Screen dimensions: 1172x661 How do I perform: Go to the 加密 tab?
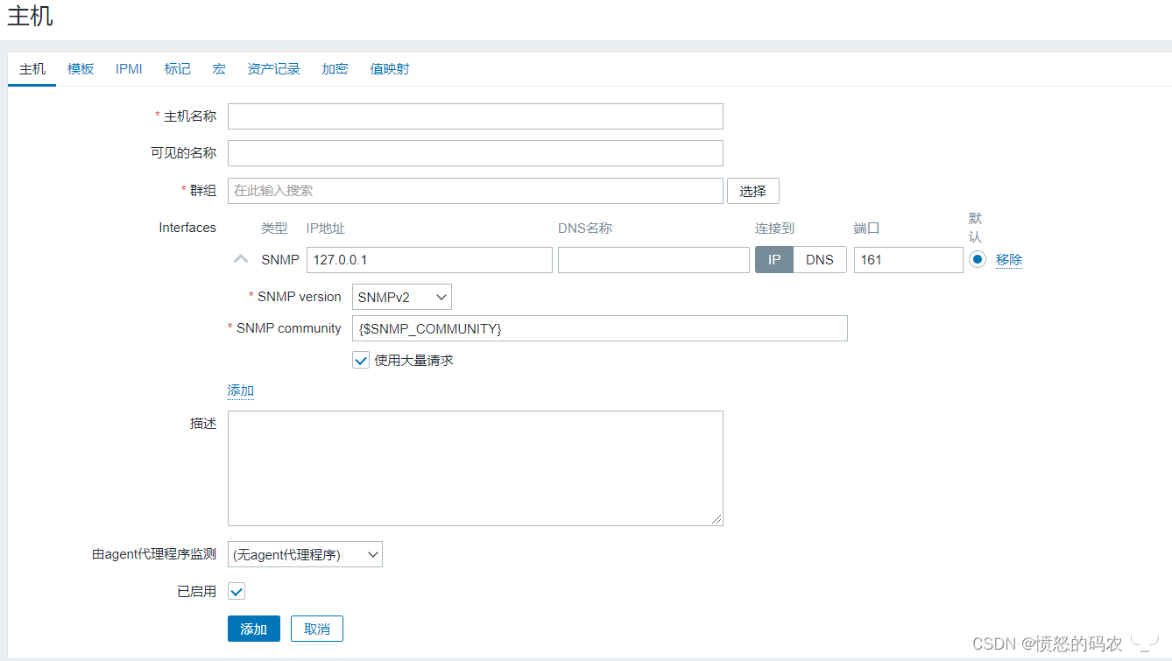335,68
